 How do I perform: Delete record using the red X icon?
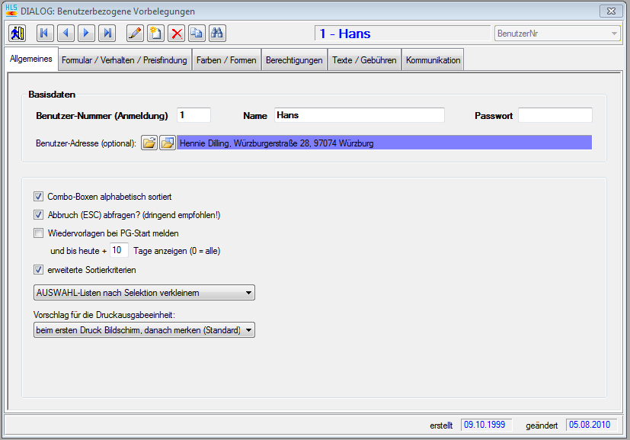tap(176, 34)
